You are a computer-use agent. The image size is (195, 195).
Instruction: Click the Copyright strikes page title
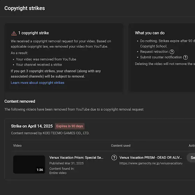point(25,8)
